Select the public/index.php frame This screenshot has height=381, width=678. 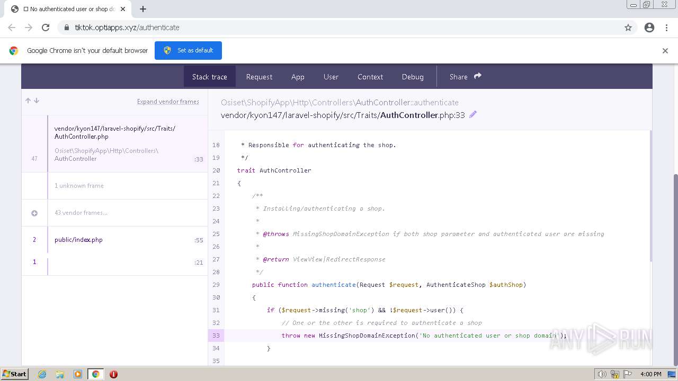[114, 240]
